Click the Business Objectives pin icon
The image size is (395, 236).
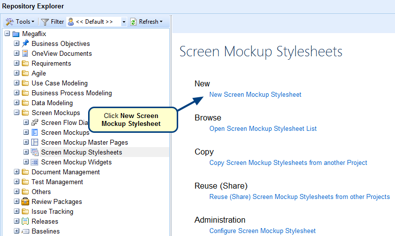click(25, 43)
